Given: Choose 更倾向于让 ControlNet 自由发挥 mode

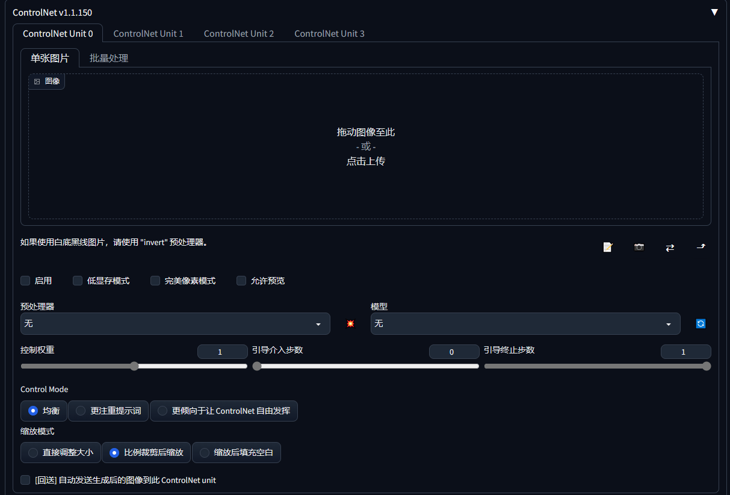Looking at the screenshot, I should (224, 411).
